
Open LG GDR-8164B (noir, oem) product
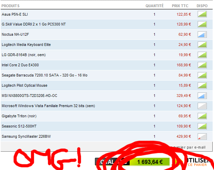23,55
